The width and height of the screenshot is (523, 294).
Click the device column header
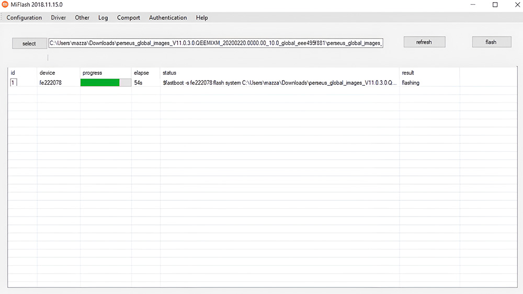(x=47, y=73)
